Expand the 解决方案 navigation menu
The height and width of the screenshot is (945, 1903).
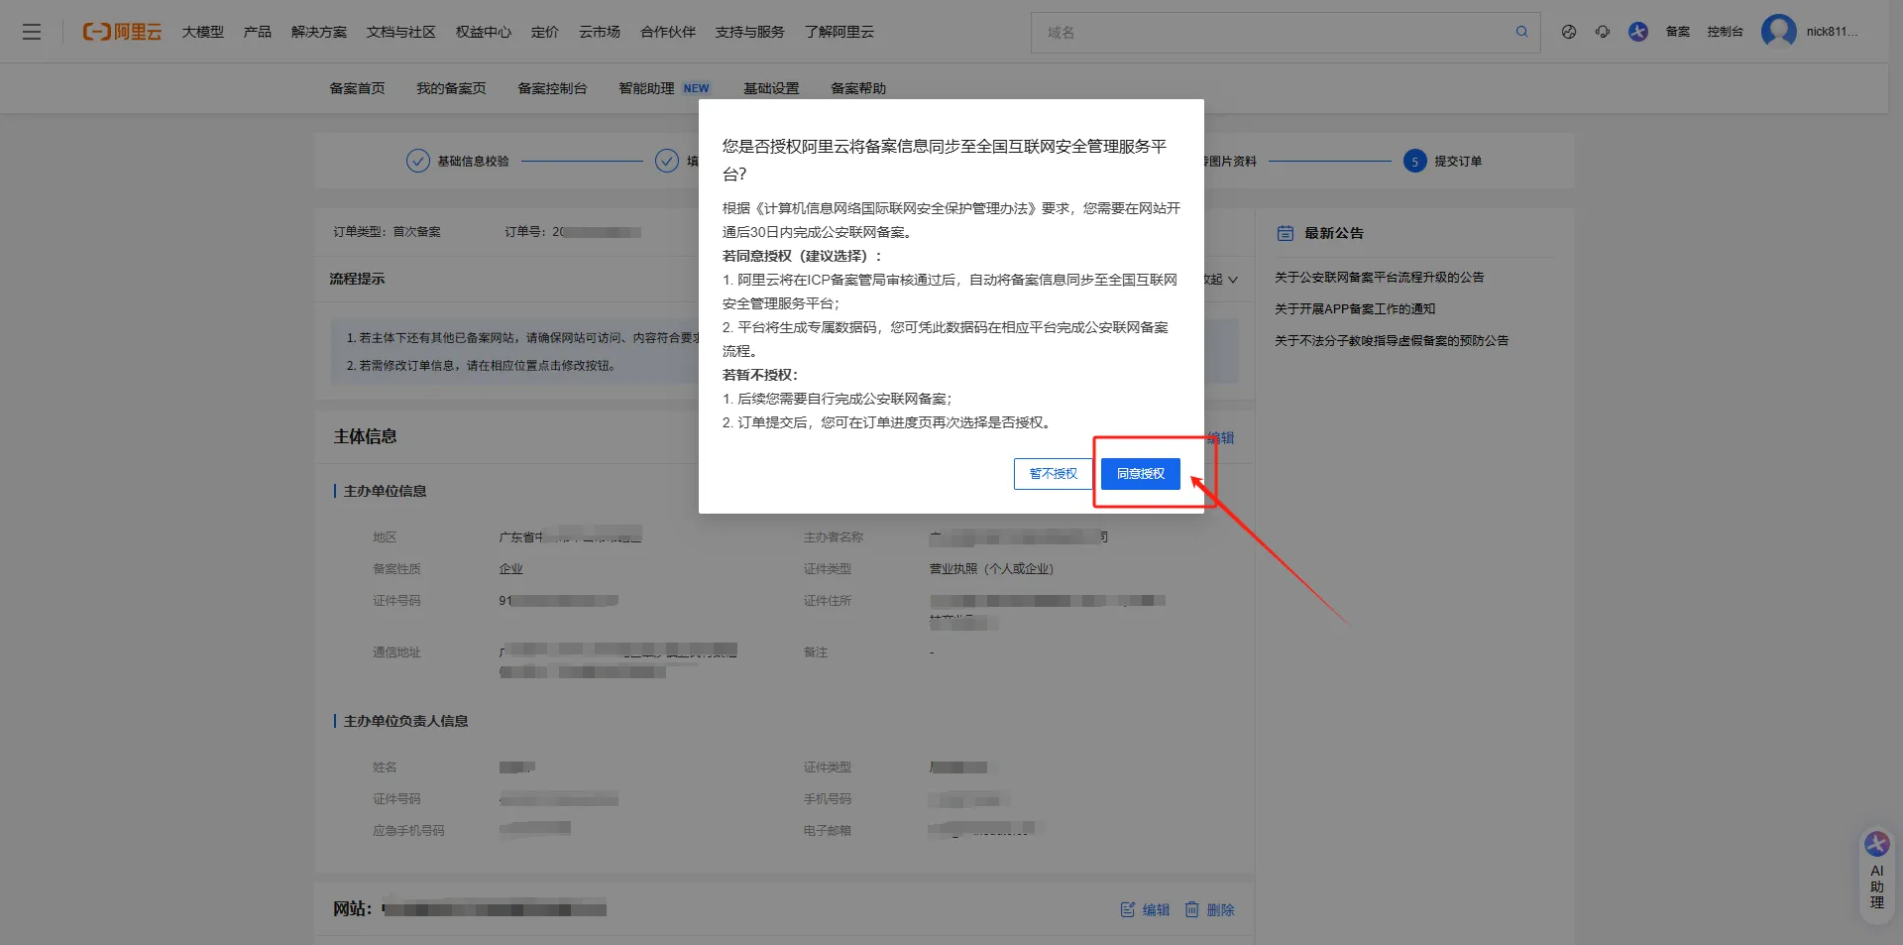[x=319, y=32]
